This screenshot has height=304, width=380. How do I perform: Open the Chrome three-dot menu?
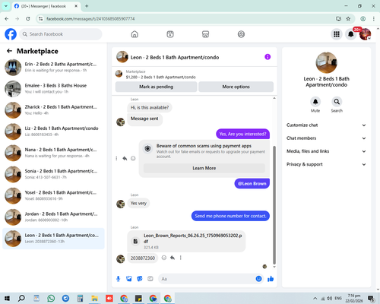pyautogui.click(x=374, y=19)
